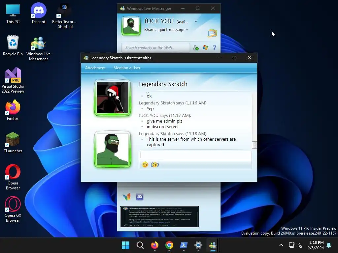Open BetterDiscord shortcut on desktop
Viewport: 338px width, 253px height.
[64, 15]
